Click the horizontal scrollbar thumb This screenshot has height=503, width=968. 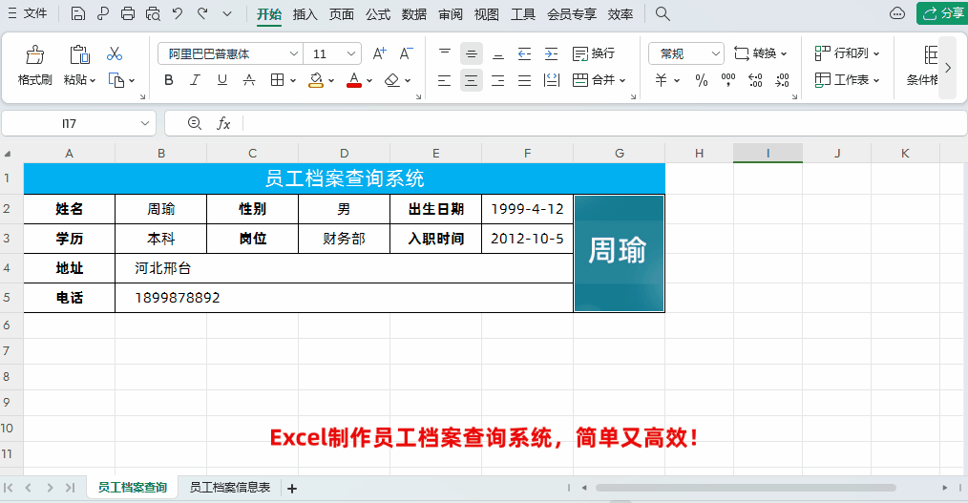(x=746, y=488)
